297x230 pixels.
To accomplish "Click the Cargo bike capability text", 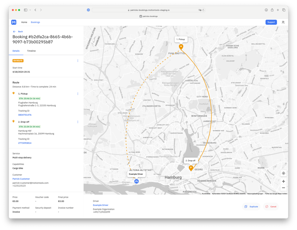I will tap(18, 168).
